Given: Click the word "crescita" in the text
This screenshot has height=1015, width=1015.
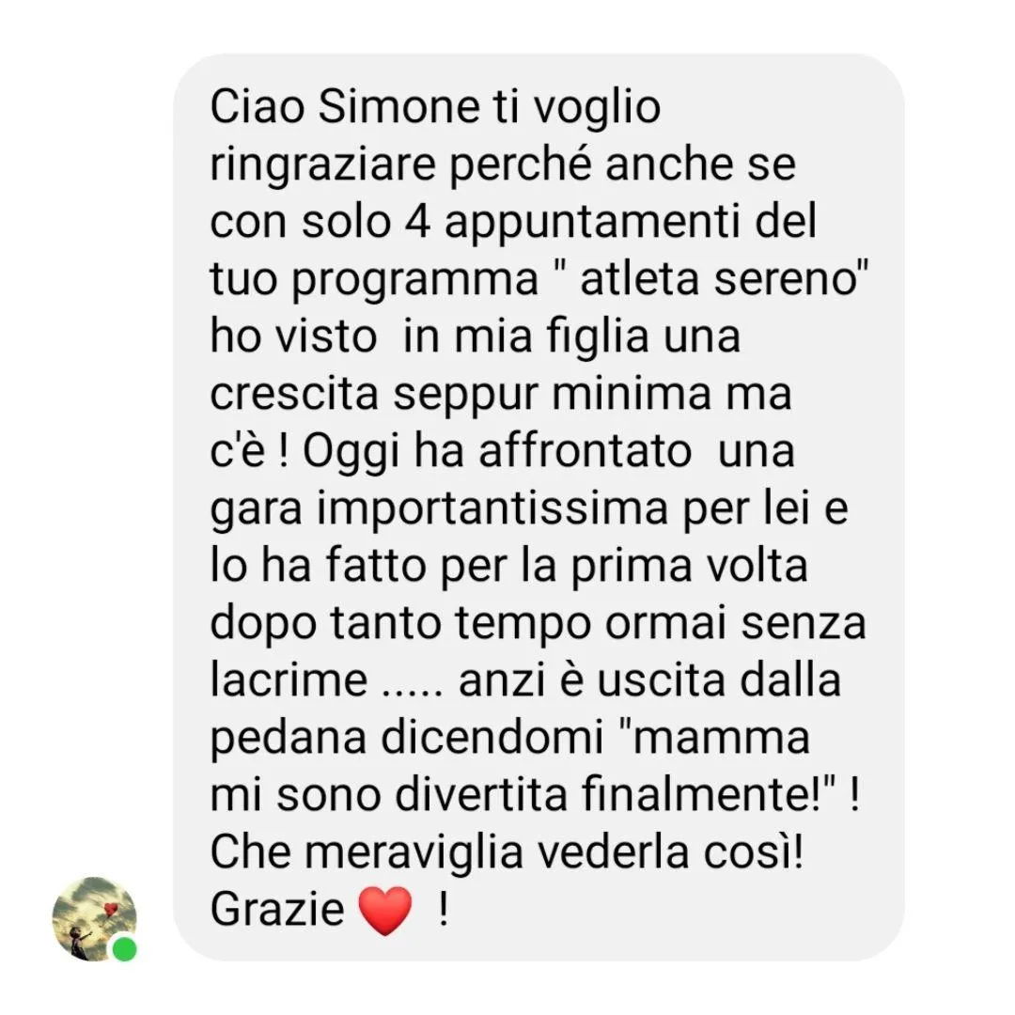Looking at the screenshot, I should click(x=294, y=394).
